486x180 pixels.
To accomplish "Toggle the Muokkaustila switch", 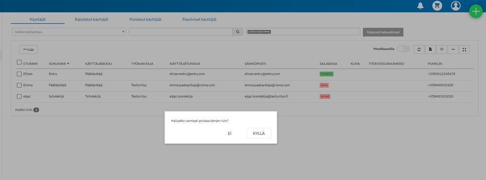I will [404, 49].
